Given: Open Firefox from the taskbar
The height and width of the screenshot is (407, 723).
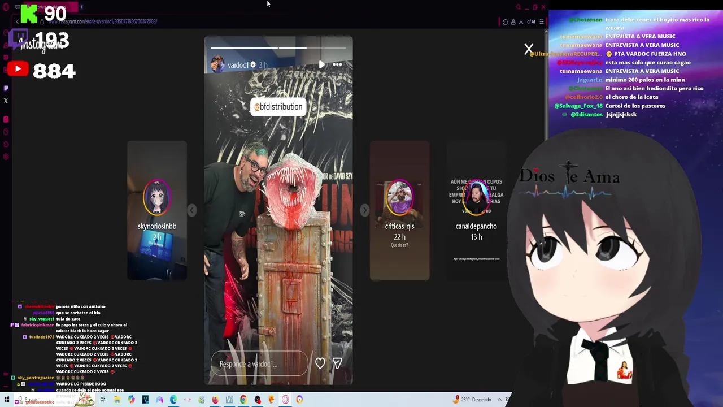Looking at the screenshot, I should pyautogui.click(x=215, y=400).
